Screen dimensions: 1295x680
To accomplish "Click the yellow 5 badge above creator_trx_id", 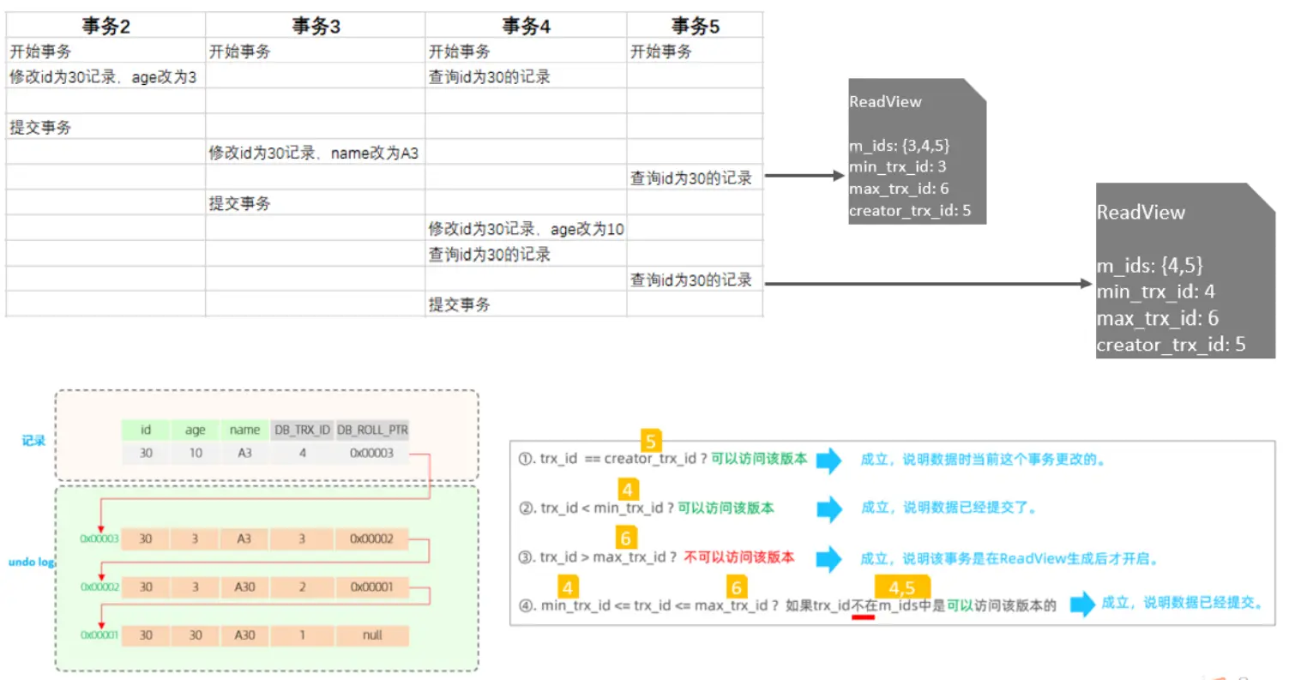I will pyautogui.click(x=651, y=442).
